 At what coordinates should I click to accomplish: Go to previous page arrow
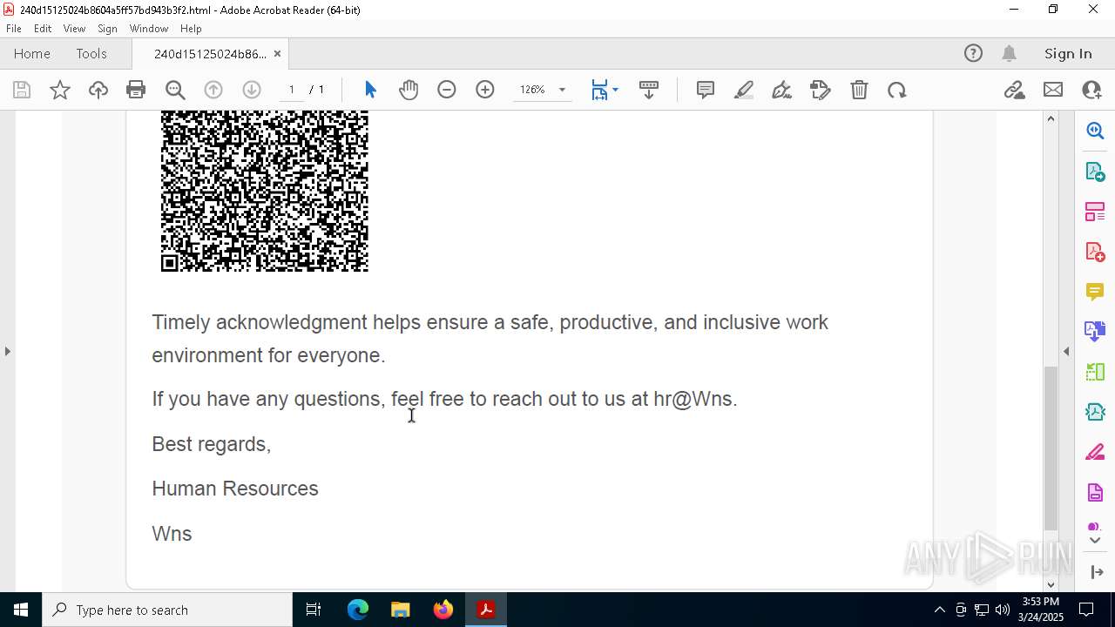point(213,90)
